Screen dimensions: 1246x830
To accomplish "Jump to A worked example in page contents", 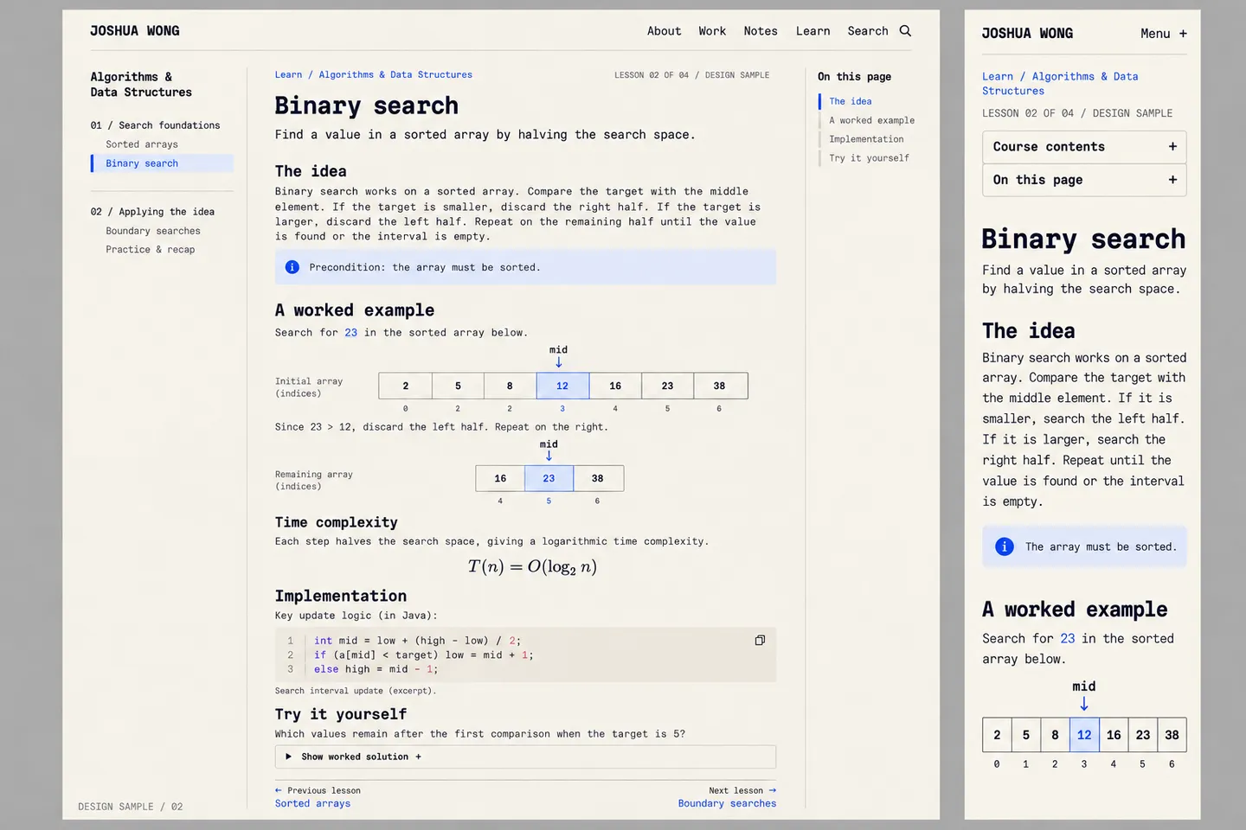I will point(871,120).
